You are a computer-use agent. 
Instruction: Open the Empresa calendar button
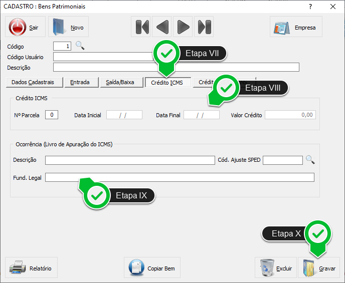[296, 27]
